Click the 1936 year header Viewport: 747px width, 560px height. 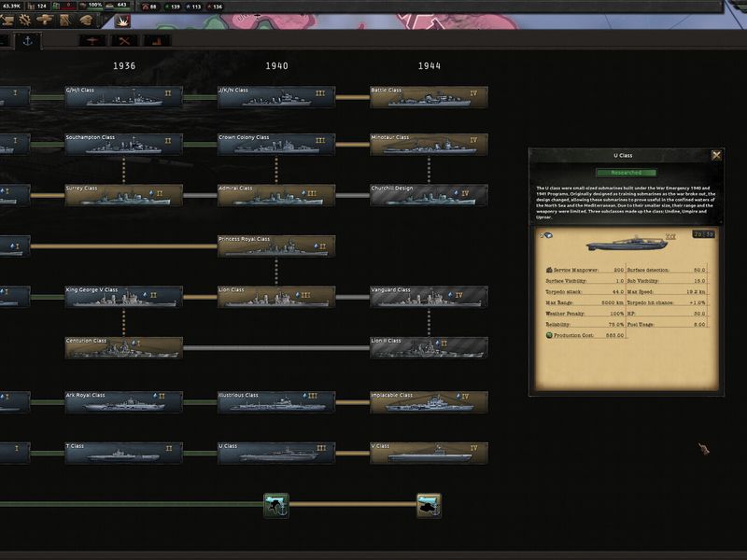point(124,66)
